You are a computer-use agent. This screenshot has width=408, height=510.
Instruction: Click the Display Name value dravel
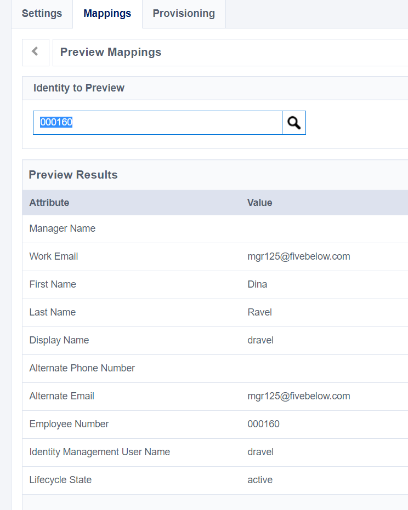tap(260, 340)
